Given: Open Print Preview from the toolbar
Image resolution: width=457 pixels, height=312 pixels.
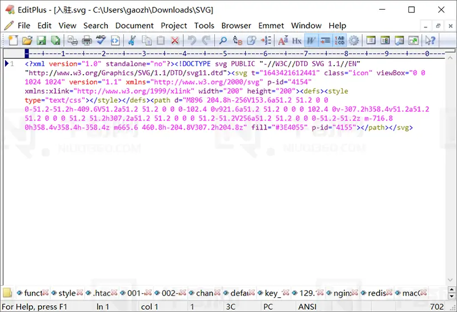Looking at the screenshot, I should pyautogui.click(x=73, y=40).
